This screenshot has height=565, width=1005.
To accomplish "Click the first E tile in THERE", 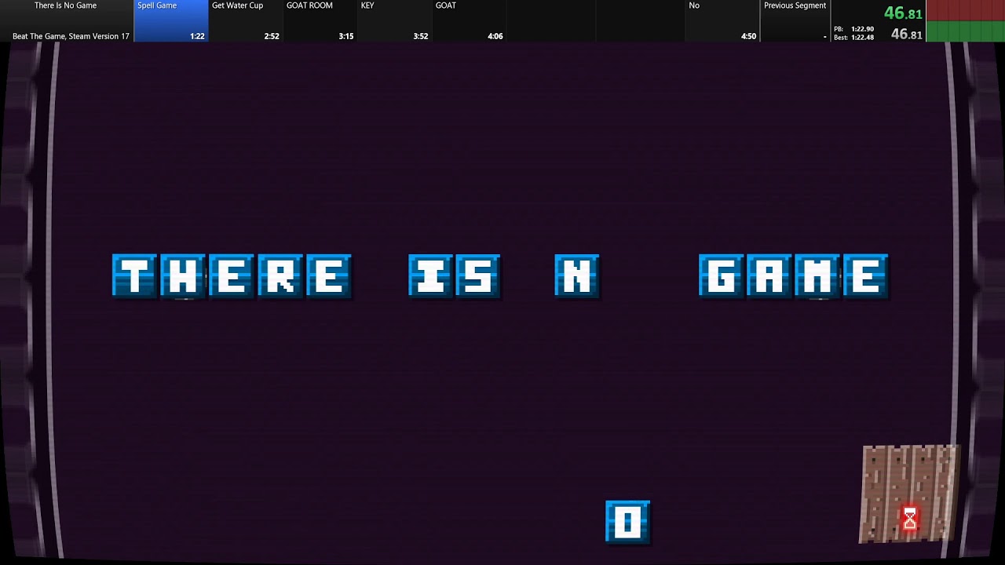I will coord(232,276).
